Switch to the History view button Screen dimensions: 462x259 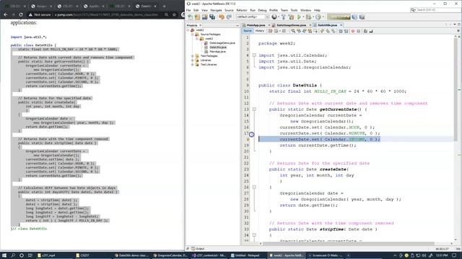(x=260, y=31)
